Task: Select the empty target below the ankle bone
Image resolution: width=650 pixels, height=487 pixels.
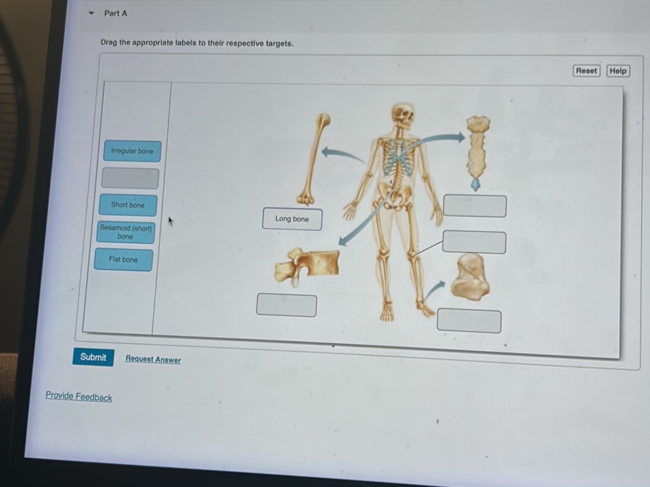Action: [469, 321]
